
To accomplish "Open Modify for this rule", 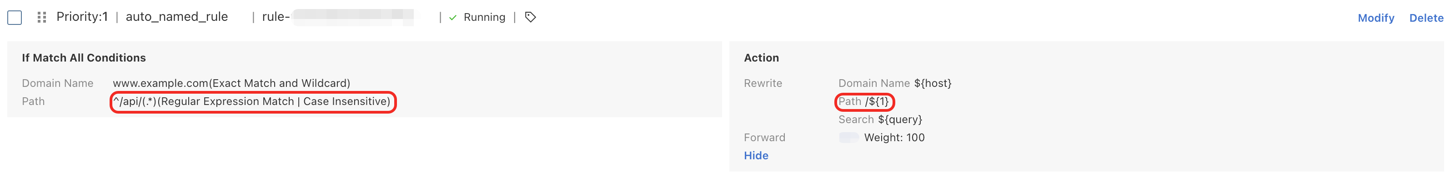I will (1375, 18).
